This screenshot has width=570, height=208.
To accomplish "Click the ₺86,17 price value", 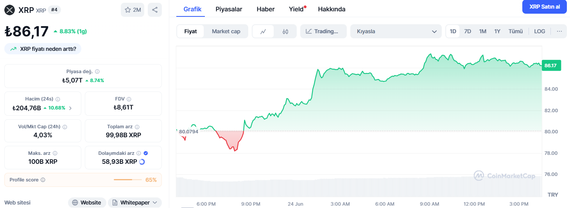I will (x=27, y=32).
